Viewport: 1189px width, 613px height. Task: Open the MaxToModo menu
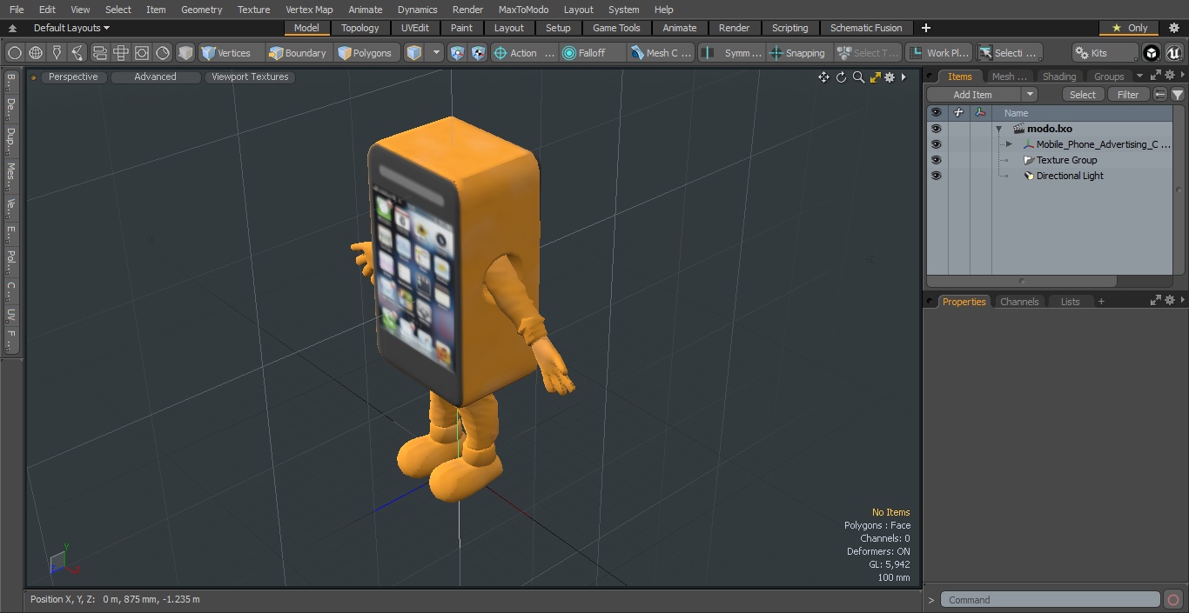click(x=523, y=10)
